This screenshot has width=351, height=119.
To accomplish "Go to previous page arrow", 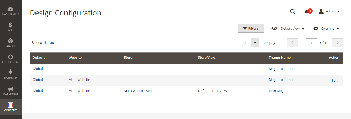I will click(292, 43).
